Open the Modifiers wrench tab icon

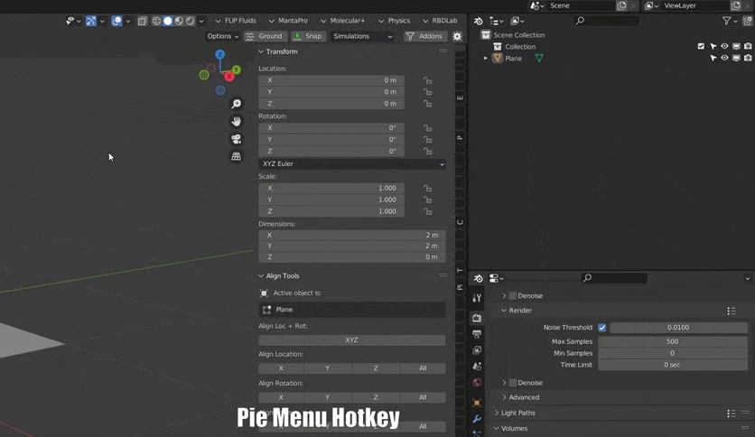[477, 419]
